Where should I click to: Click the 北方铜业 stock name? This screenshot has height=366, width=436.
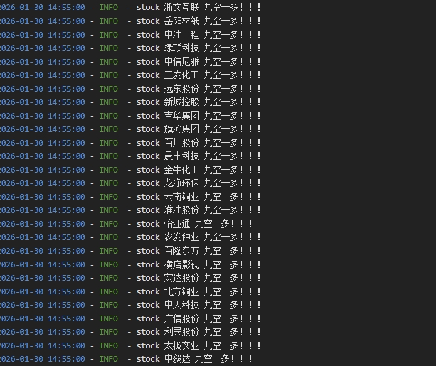click(x=181, y=291)
